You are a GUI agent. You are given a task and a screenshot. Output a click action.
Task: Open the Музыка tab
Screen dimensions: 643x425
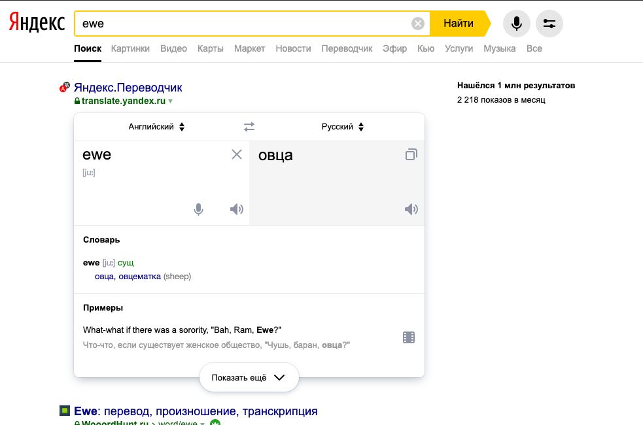click(x=500, y=48)
